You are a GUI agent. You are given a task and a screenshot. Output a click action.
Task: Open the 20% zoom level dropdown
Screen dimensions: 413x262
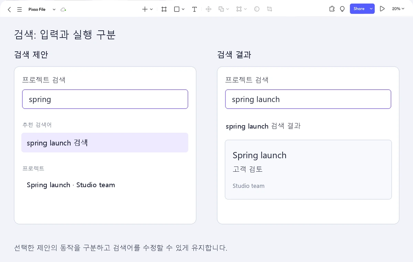click(398, 9)
